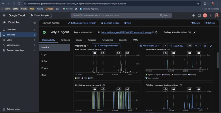
Task: Click Connect to repo
Action: pos(110,23)
